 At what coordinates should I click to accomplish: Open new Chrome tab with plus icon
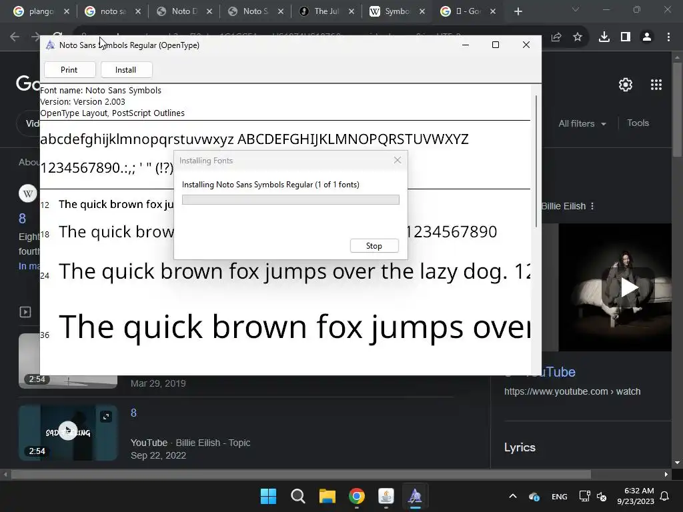[518, 12]
